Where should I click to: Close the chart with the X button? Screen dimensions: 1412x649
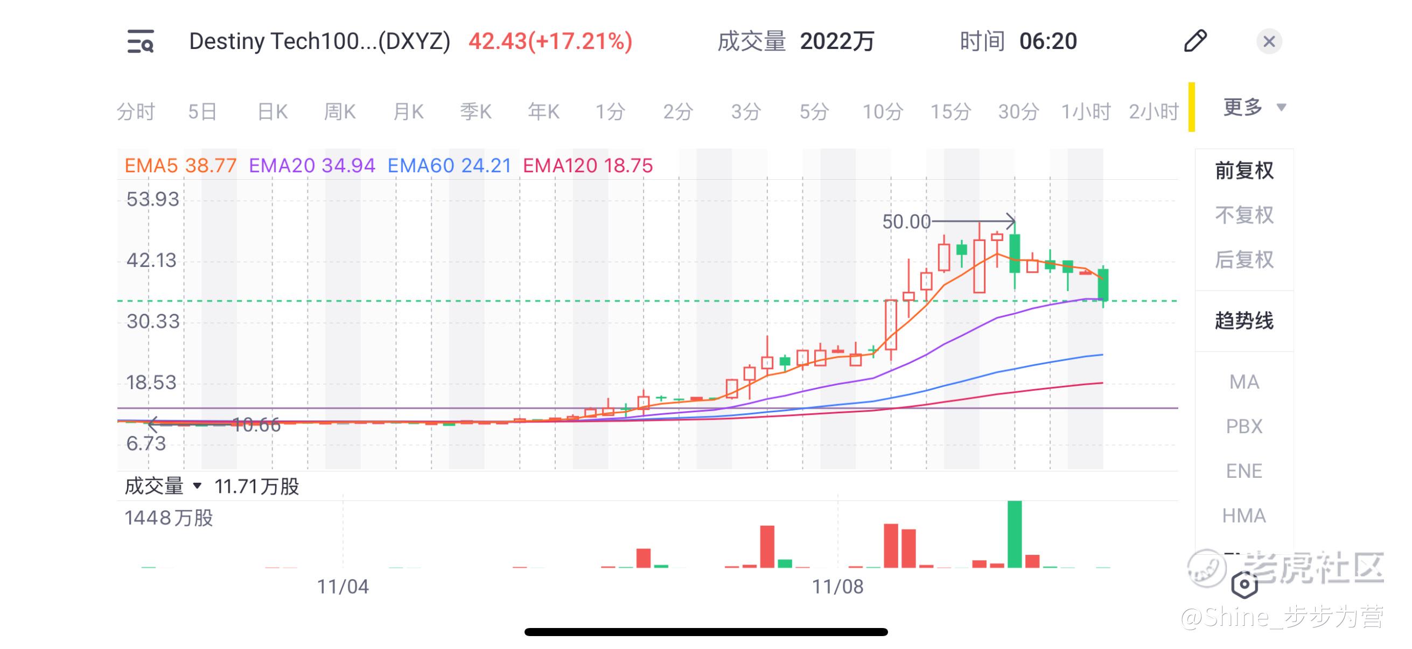click(1268, 41)
